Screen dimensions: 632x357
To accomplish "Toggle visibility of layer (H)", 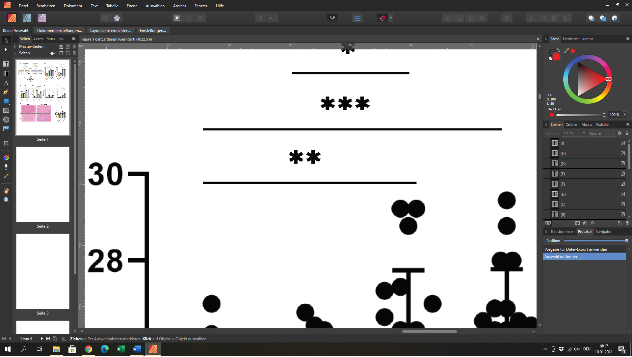I will (623, 153).
